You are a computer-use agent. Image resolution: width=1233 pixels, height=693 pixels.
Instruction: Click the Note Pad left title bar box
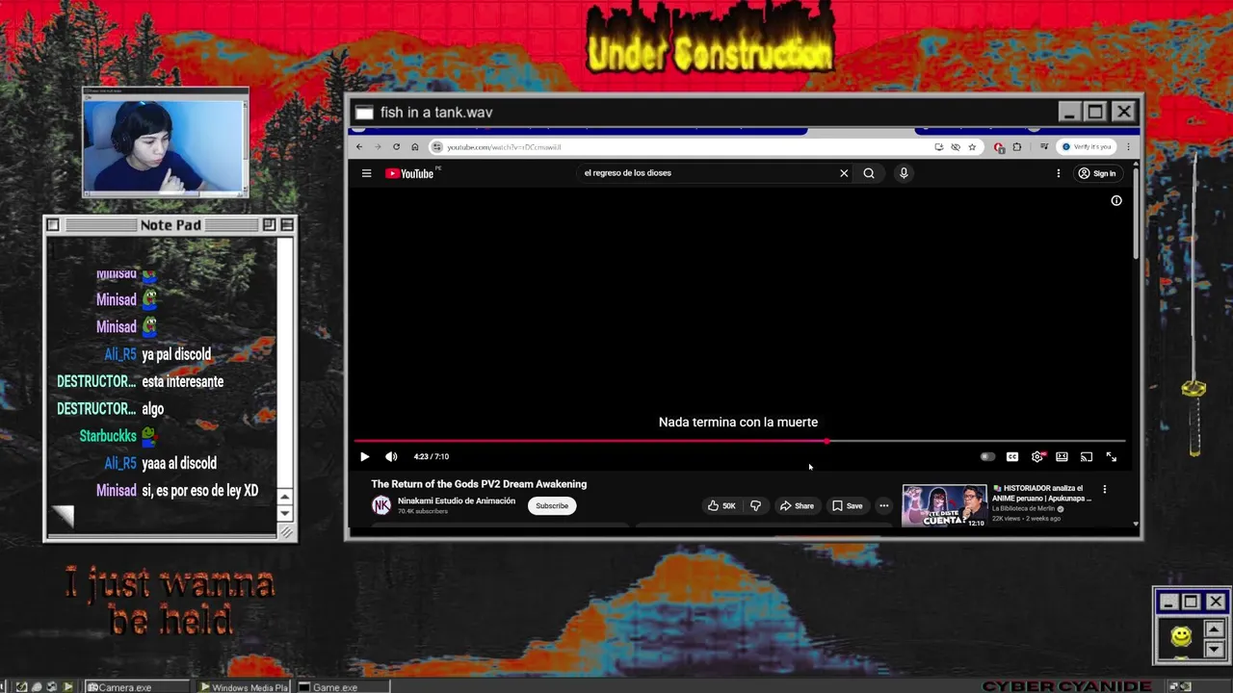point(53,225)
